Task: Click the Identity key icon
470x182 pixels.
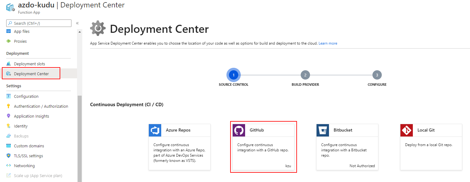Action: pos(9,126)
